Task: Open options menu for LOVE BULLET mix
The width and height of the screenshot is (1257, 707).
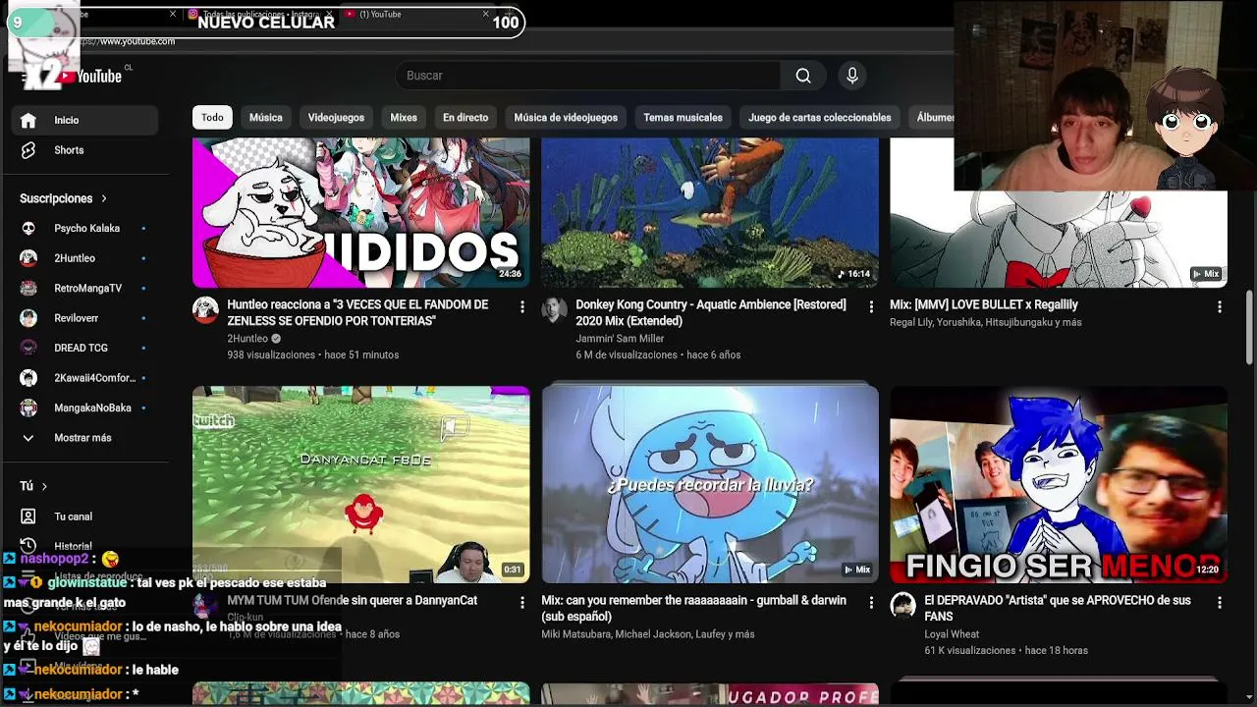Action: pyautogui.click(x=1219, y=307)
